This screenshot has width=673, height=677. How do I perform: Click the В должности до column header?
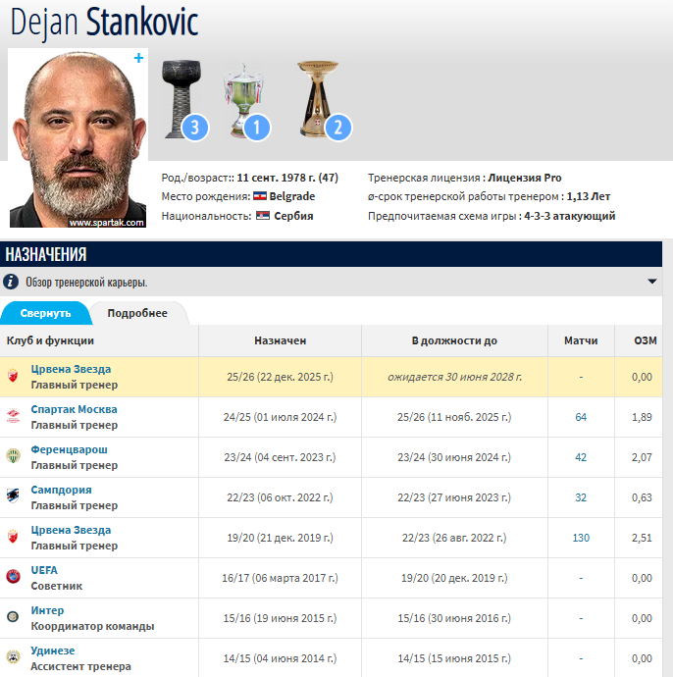click(x=454, y=340)
